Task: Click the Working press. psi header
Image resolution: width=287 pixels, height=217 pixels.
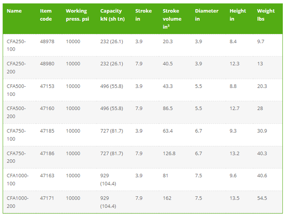Action: 77,15
